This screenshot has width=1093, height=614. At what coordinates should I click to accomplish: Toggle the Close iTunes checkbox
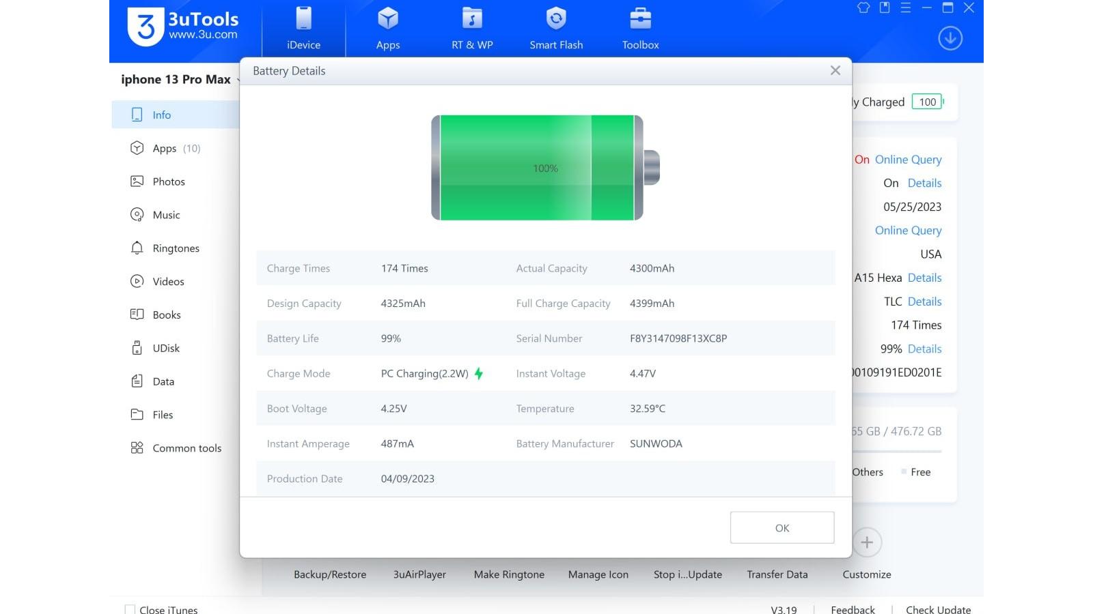130,609
